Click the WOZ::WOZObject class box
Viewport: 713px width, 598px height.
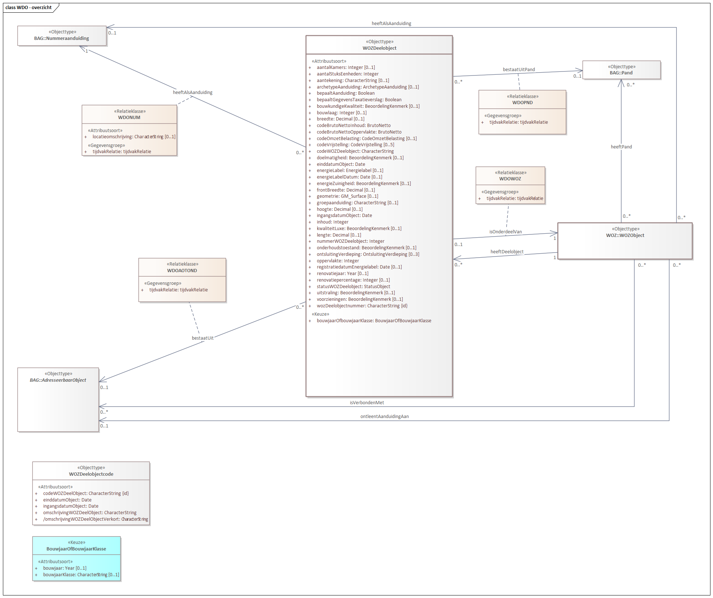(x=624, y=240)
